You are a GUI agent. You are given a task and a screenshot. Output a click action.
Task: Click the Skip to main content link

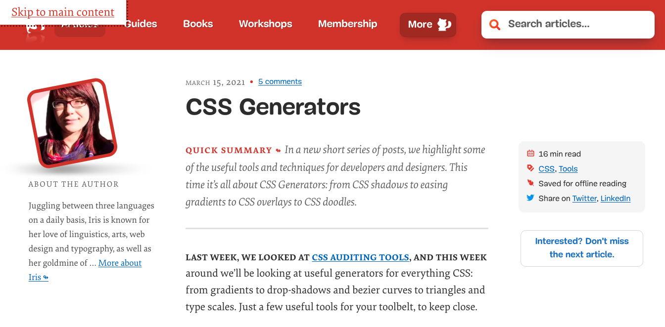63,12
